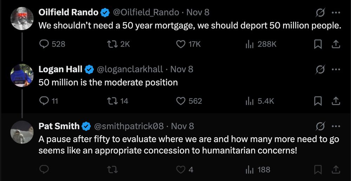351x181 pixels.
Task: Open more options menu on Logan Hall's tweet
Action: point(336,69)
